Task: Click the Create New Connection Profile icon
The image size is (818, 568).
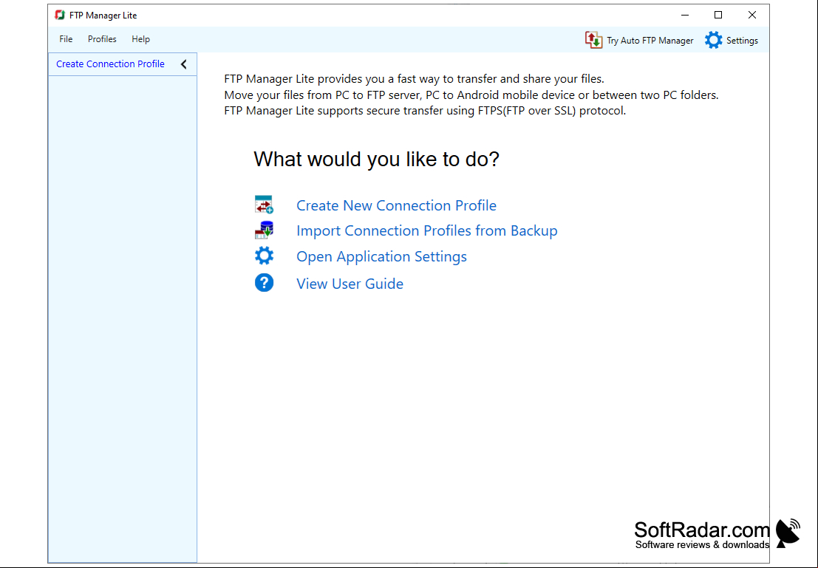Action: (x=264, y=205)
